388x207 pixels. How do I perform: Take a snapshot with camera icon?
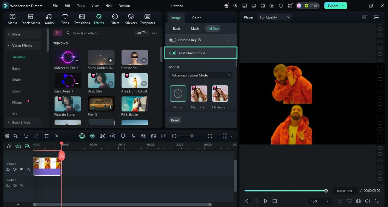point(358,201)
